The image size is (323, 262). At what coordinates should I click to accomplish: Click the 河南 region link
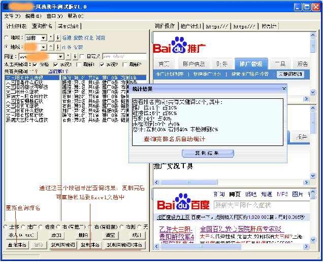click(x=101, y=38)
